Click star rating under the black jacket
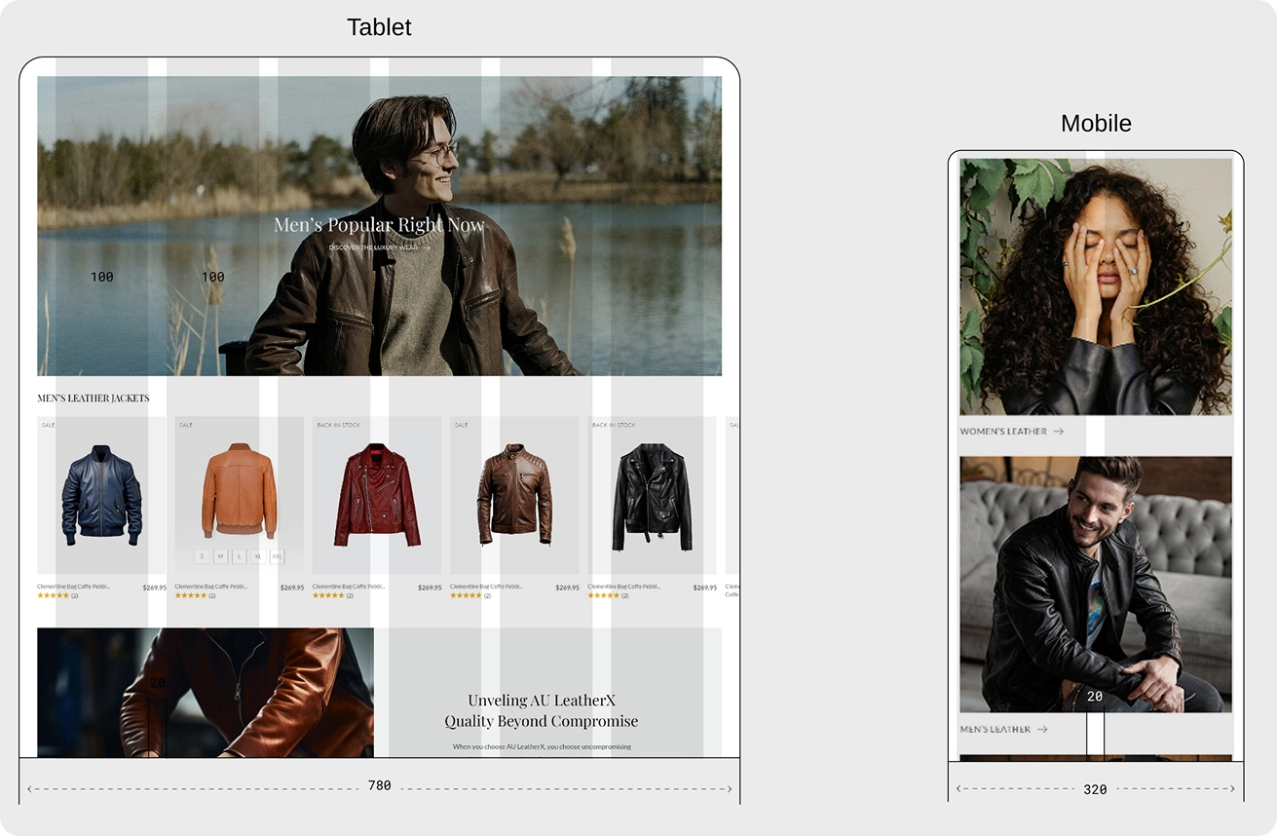Screen dimensions: 1277x836 click(603, 595)
